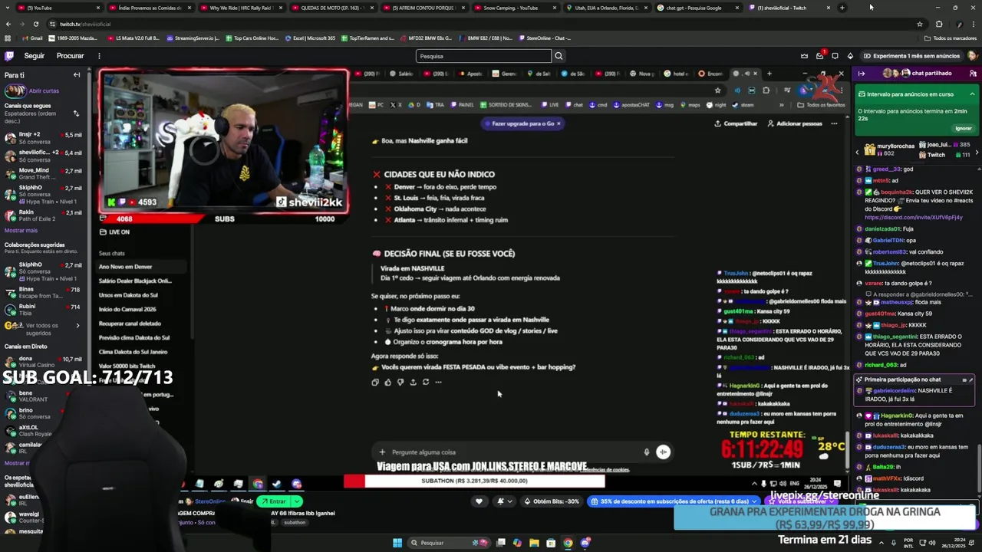Image resolution: width=982 pixels, height=552 pixels.
Task: Regenerate the ChatGPT response
Action: [426, 382]
